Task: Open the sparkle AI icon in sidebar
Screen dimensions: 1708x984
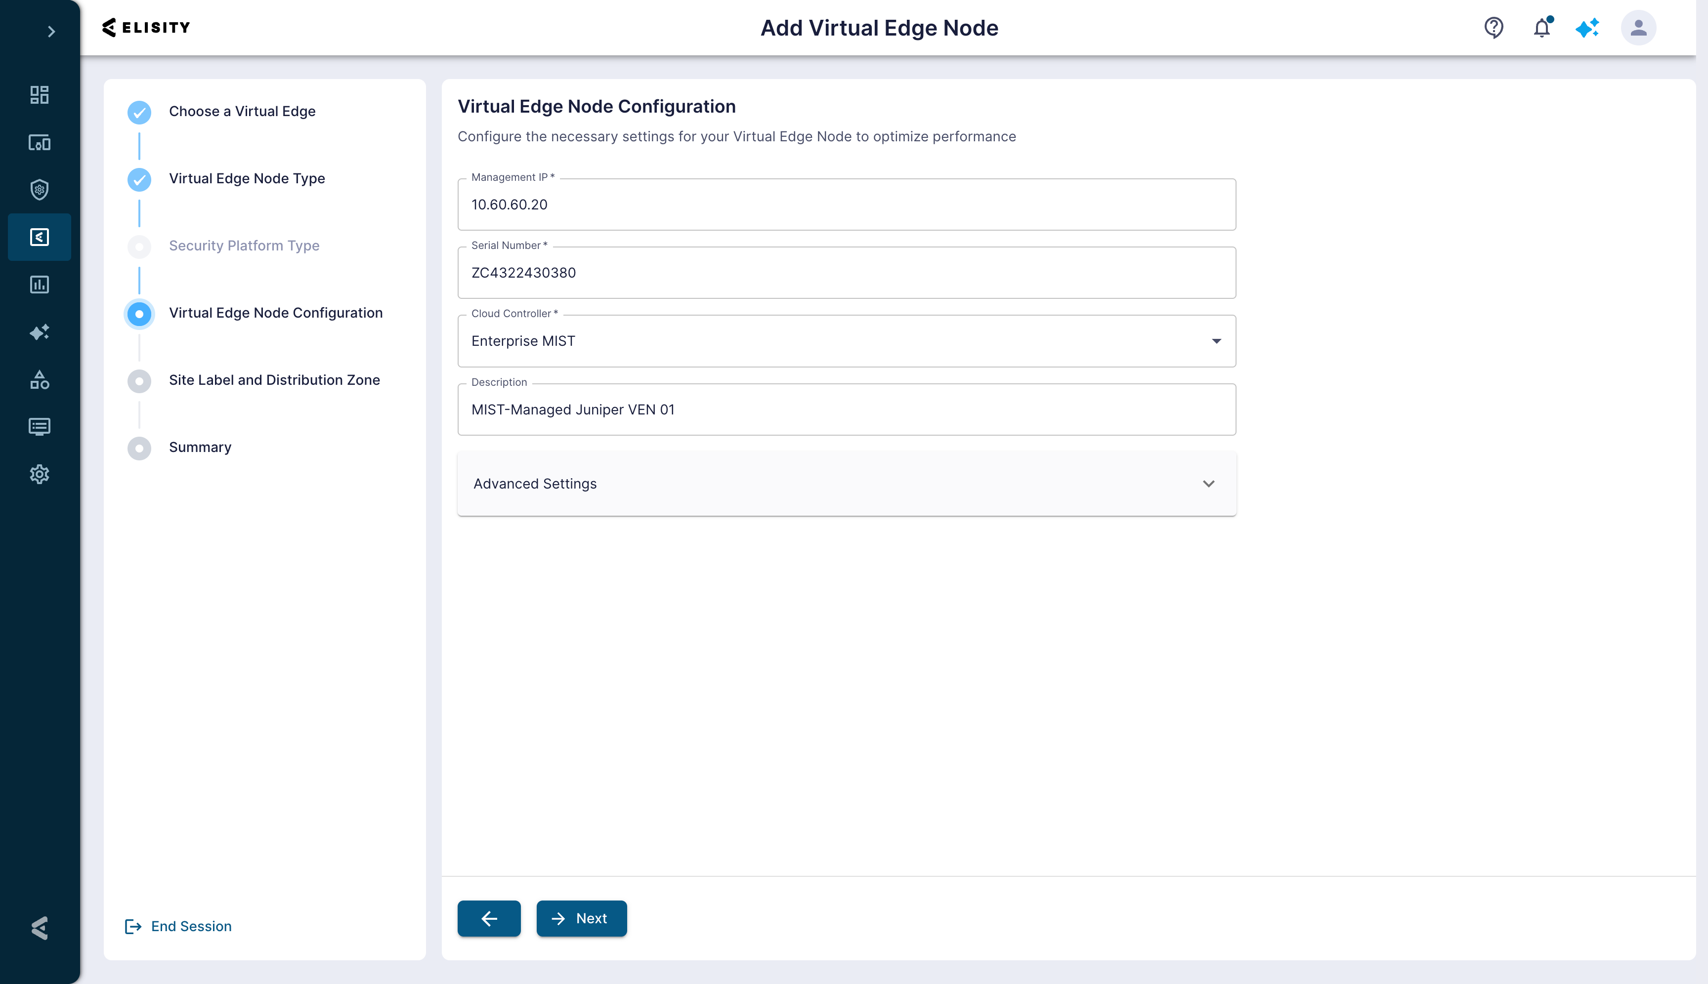Action: [39, 332]
